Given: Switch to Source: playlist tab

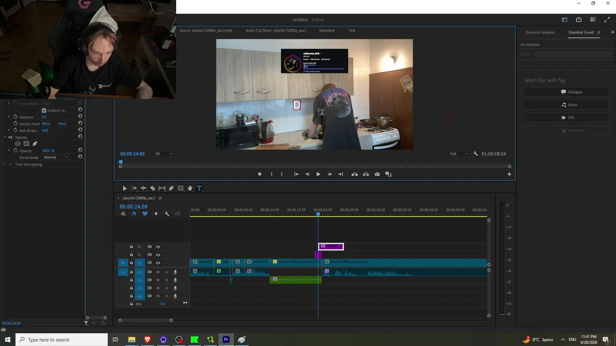Looking at the screenshot, I should click(x=205, y=31).
